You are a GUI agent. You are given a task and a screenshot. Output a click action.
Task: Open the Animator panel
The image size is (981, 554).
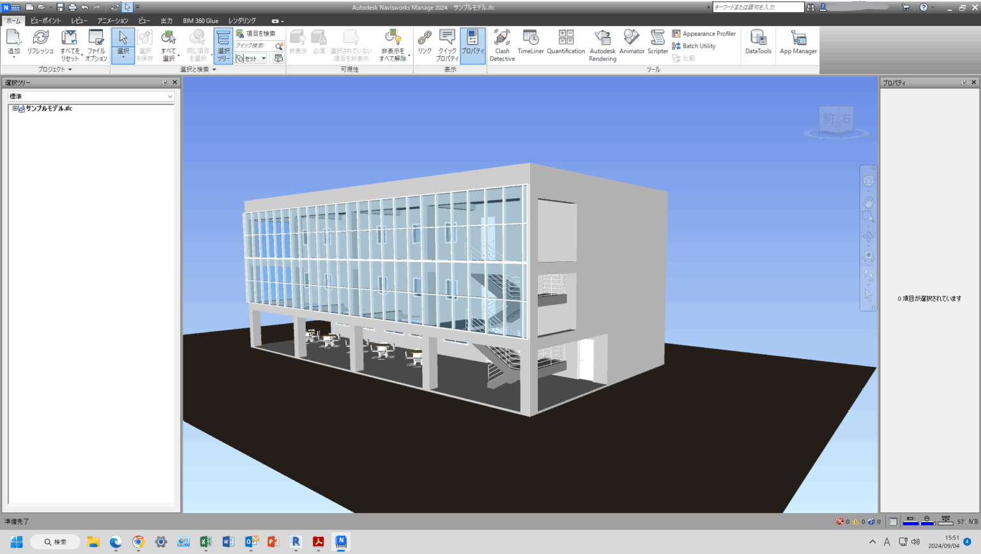(632, 42)
